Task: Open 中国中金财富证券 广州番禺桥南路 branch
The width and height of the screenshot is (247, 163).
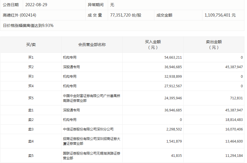Action: pyautogui.click(x=92, y=98)
